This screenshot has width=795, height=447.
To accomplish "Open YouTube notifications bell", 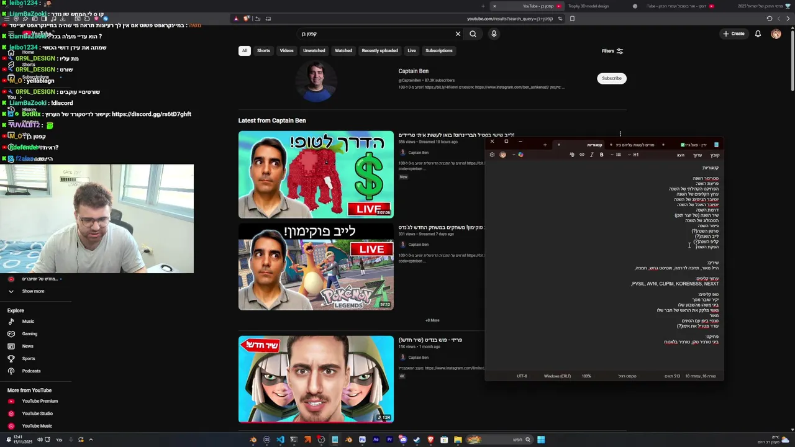I will [758, 34].
